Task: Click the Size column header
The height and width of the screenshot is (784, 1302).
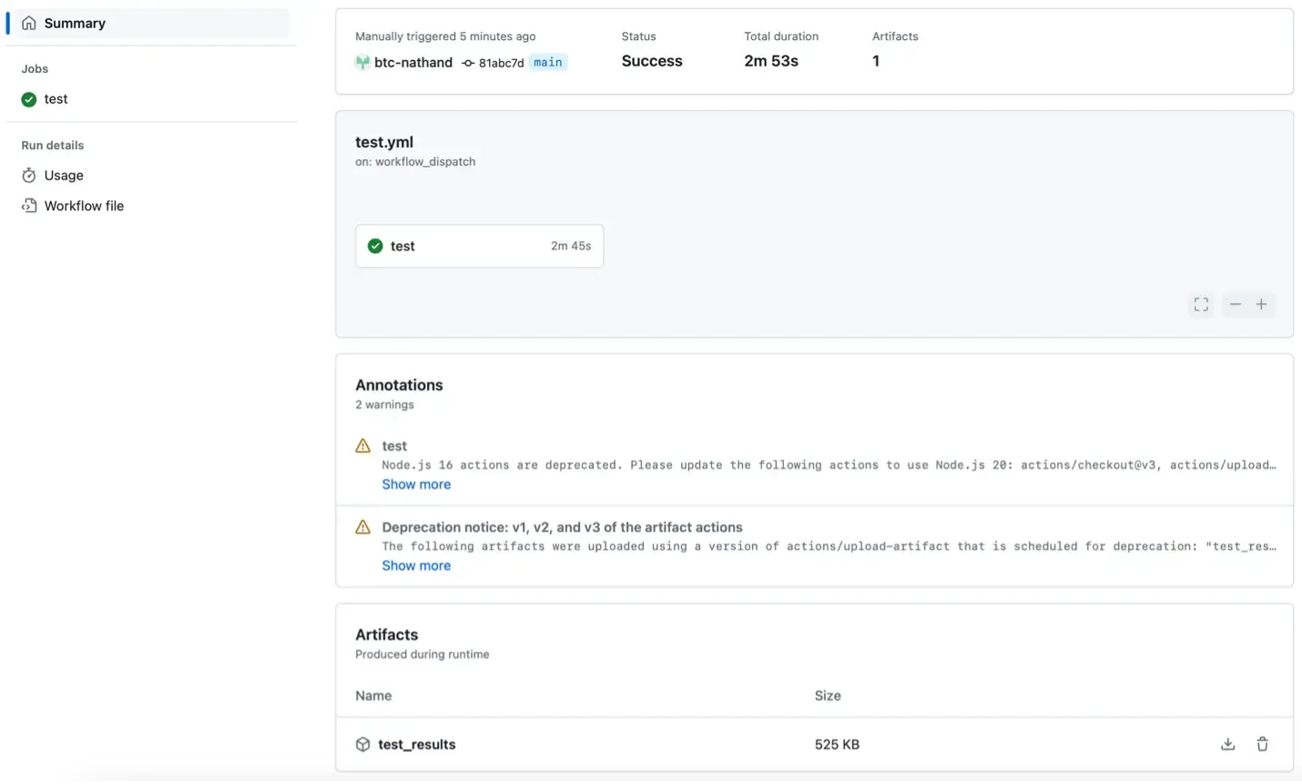Action: 828,696
